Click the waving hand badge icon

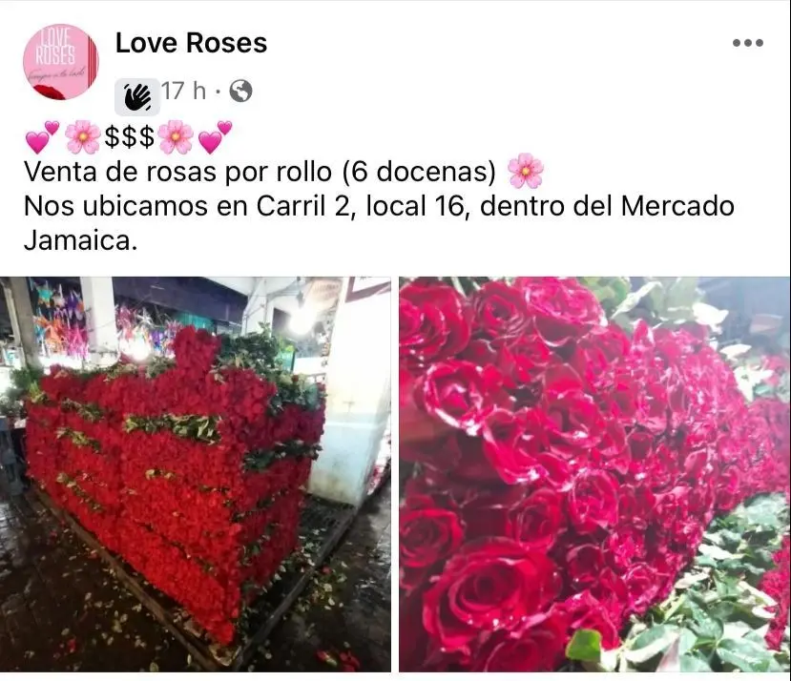click(x=137, y=97)
